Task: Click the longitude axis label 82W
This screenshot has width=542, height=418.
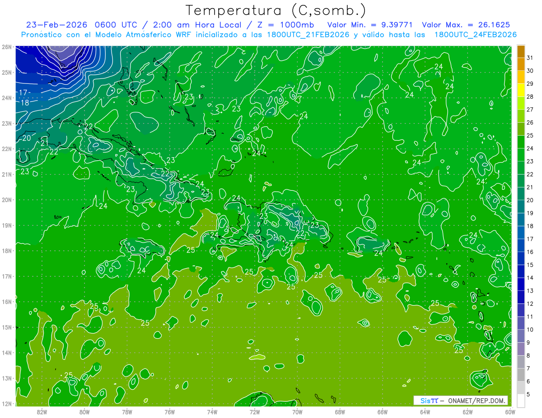Action: tap(42, 412)
